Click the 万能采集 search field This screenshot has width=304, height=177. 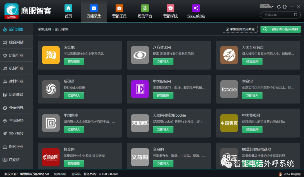[280, 15]
